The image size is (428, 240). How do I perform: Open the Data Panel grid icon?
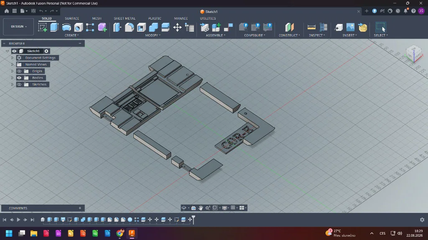tap(15, 11)
